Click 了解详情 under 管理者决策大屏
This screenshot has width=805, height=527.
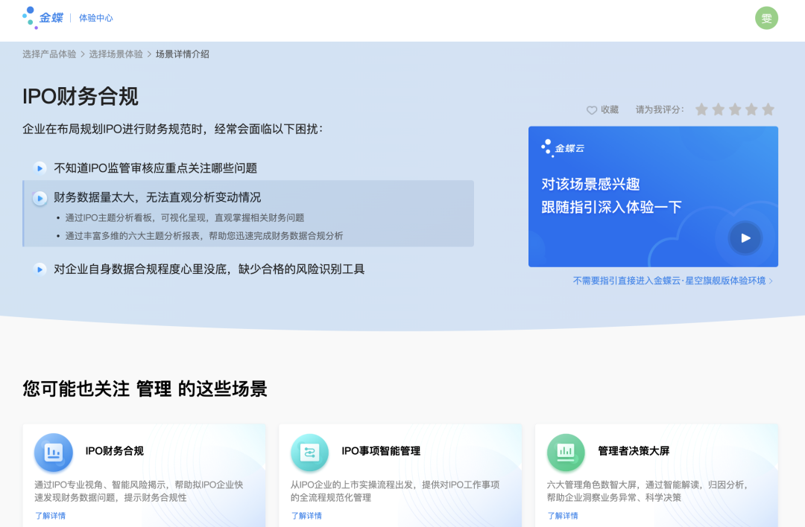[562, 516]
